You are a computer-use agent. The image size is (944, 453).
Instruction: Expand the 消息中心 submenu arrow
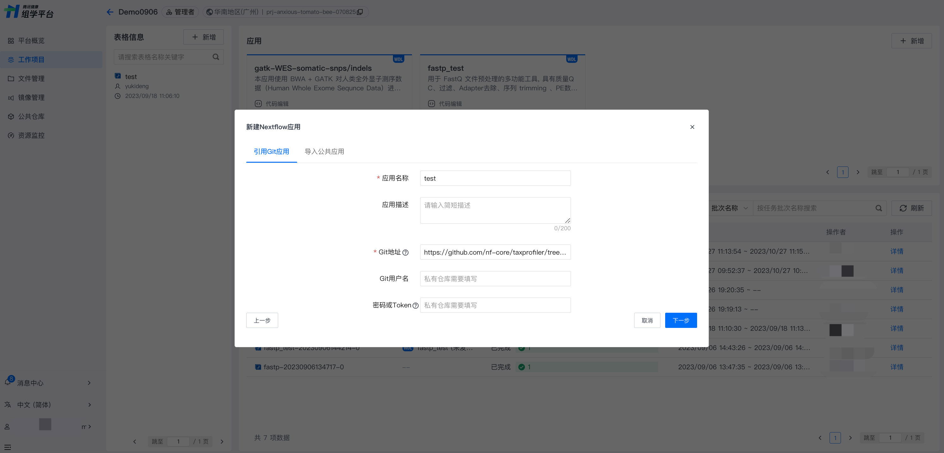pos(89,383)
